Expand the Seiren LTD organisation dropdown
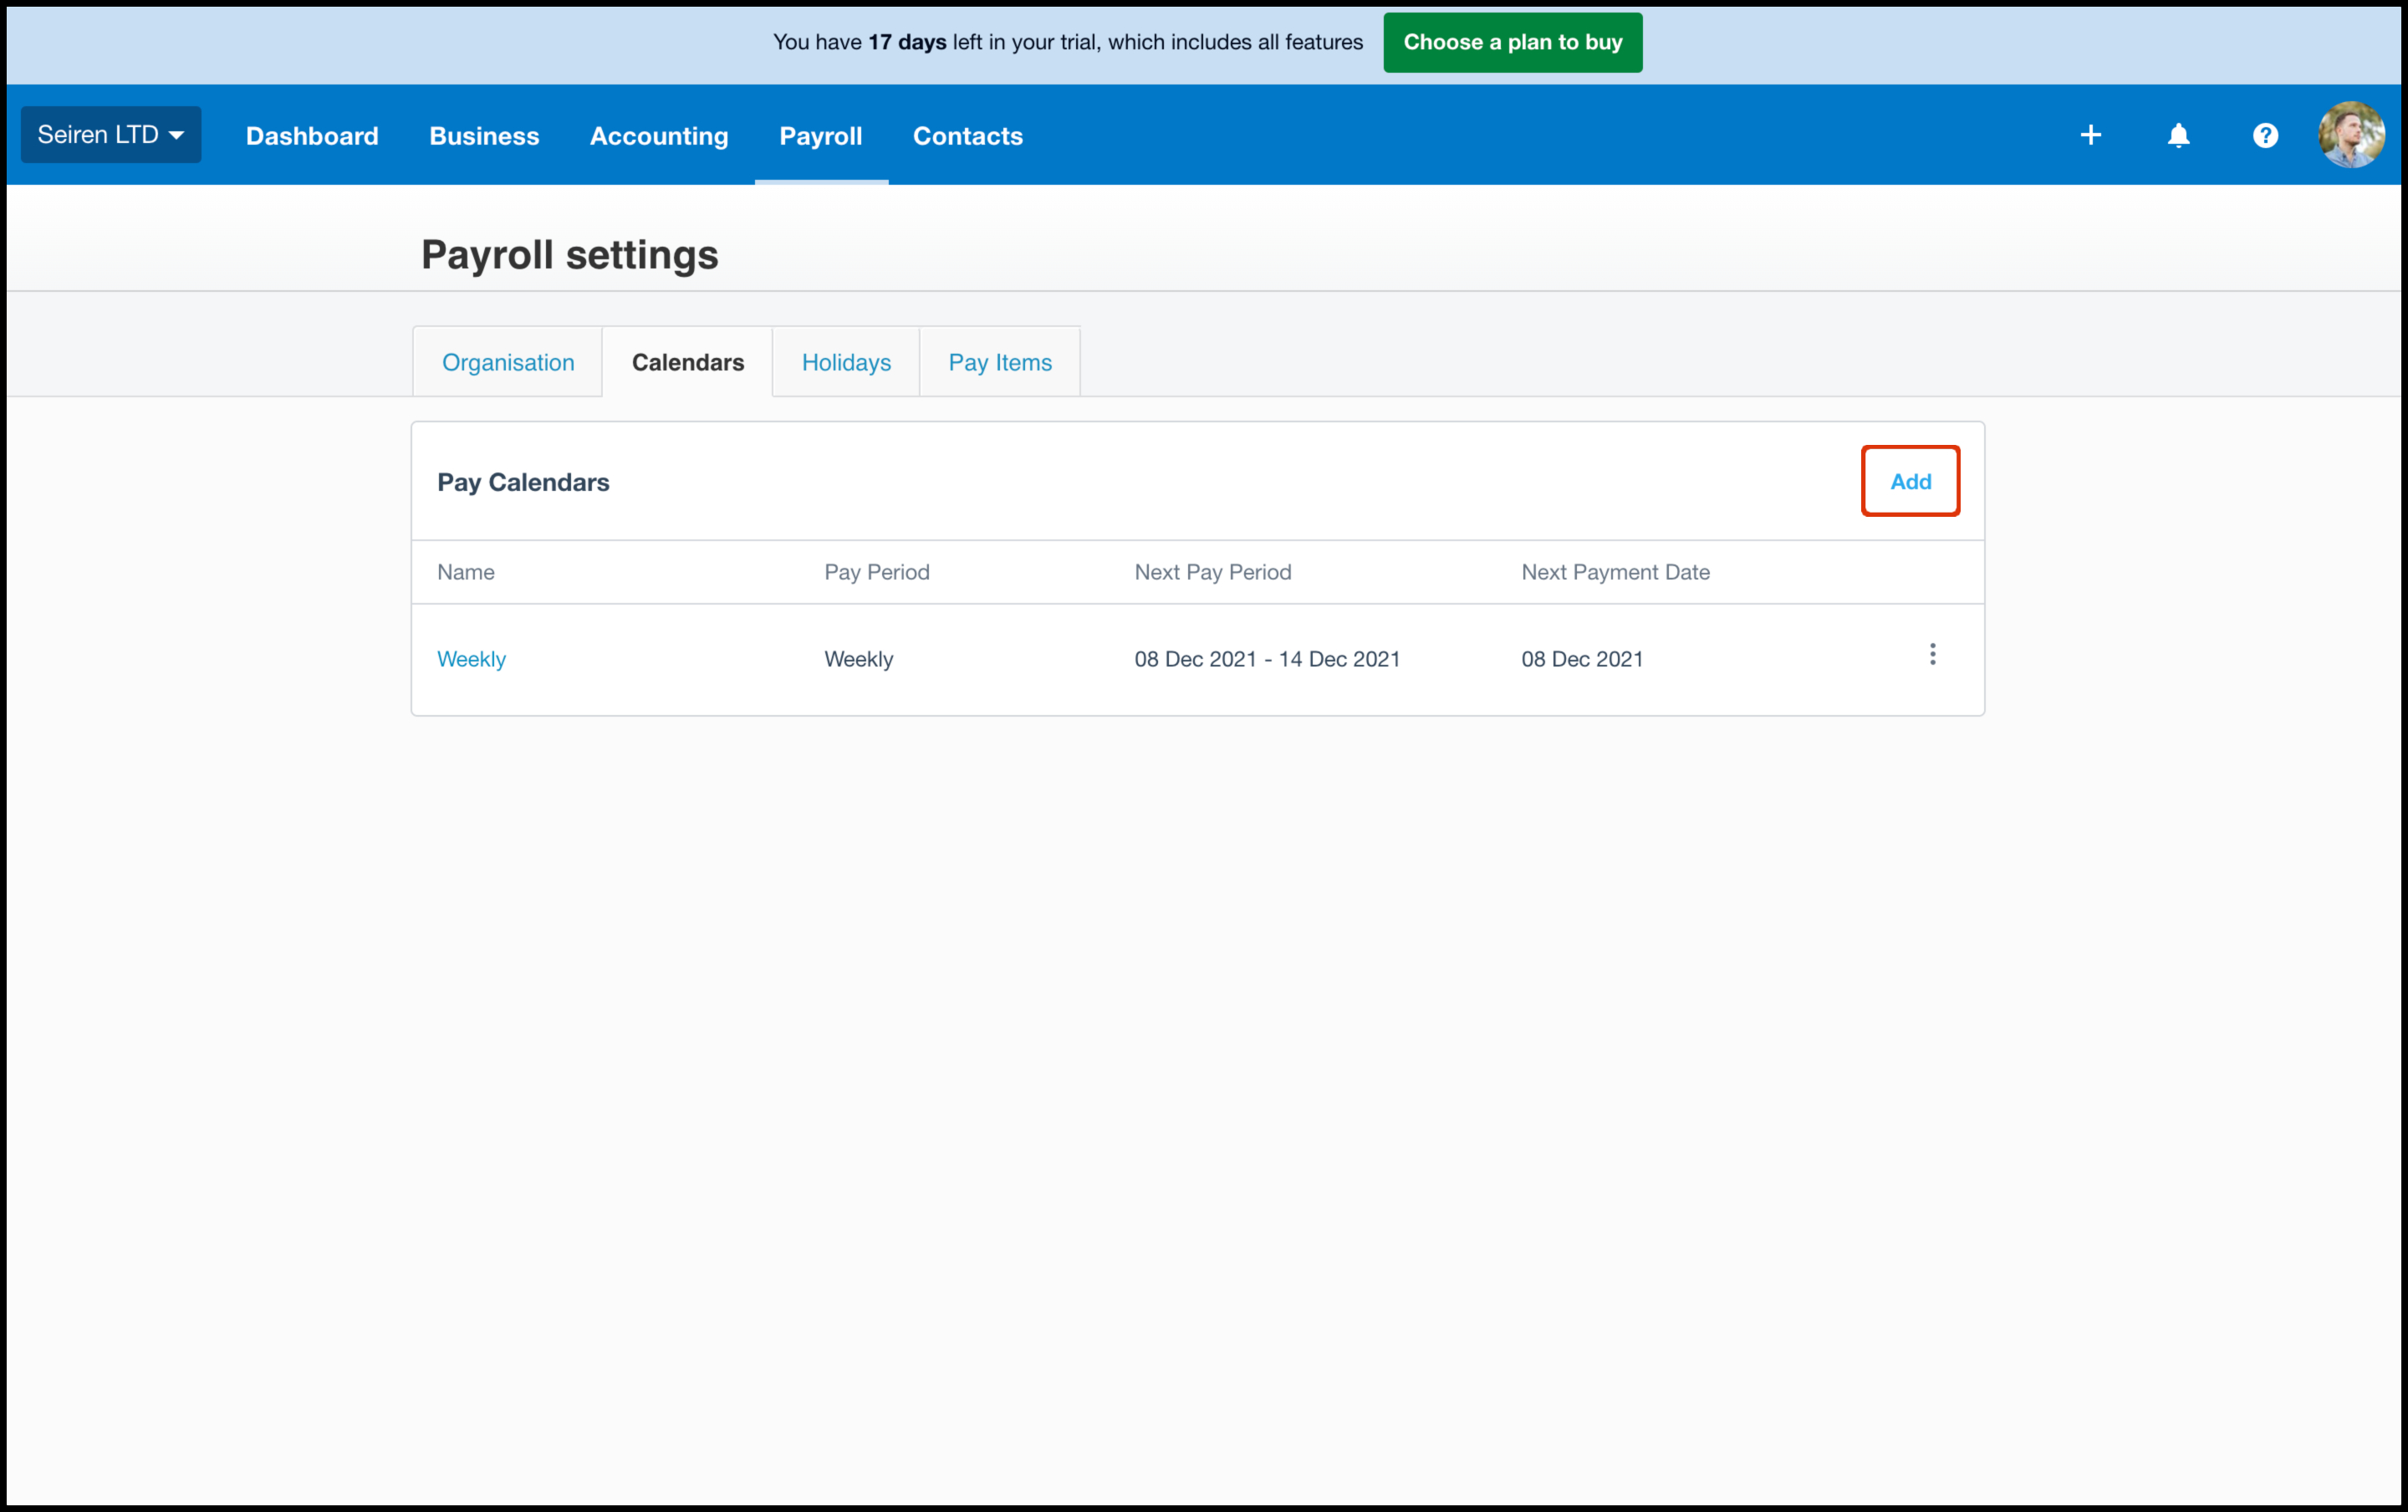 [111, 135]
